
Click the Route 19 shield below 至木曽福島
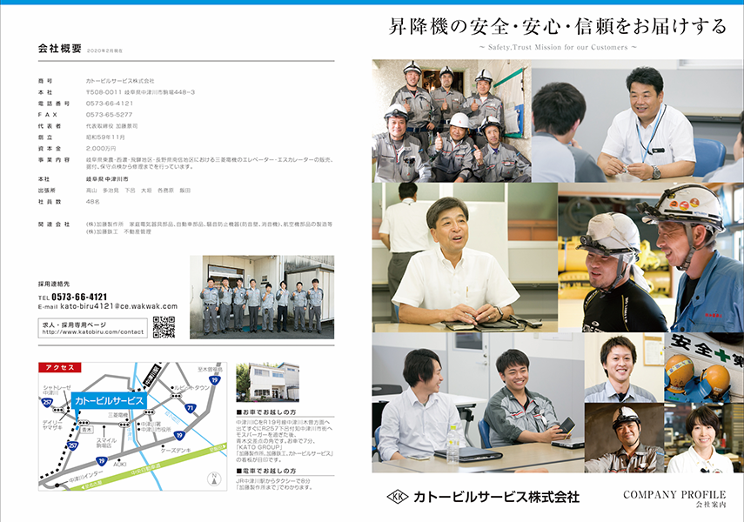[214, 380]
